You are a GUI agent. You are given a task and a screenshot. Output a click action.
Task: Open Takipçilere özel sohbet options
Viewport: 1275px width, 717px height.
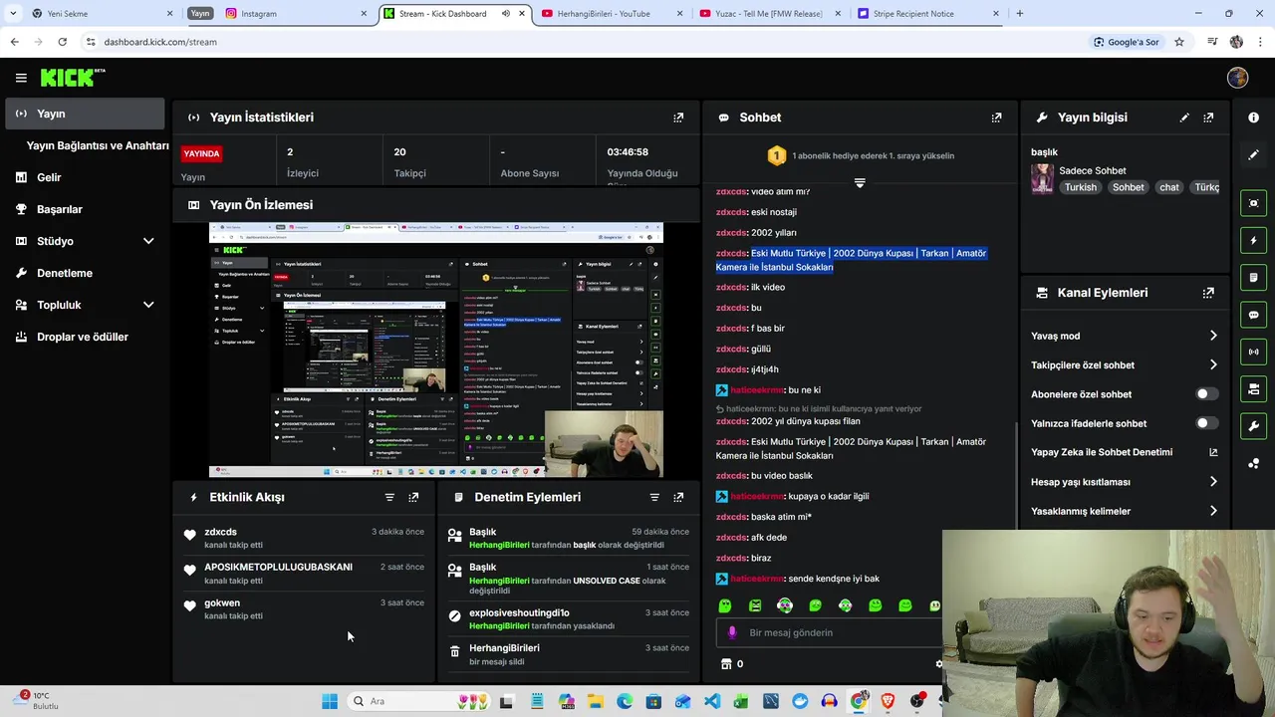pyautogui.click(x=1124, y=365)
